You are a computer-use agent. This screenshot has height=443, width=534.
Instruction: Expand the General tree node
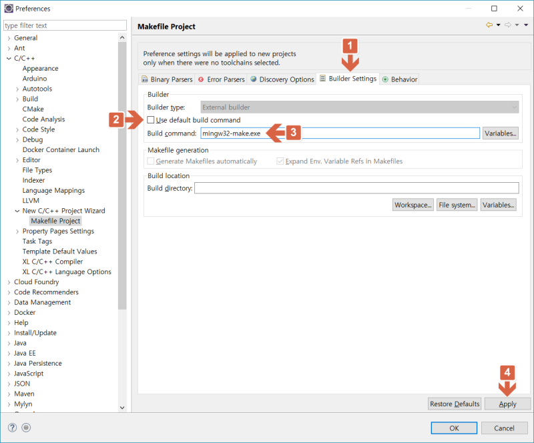click(9, 38)
